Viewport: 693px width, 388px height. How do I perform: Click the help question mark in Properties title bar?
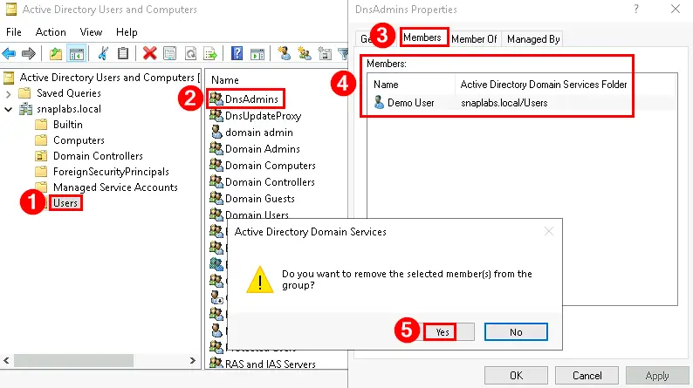pyautogui.click(x=636, y=9)
